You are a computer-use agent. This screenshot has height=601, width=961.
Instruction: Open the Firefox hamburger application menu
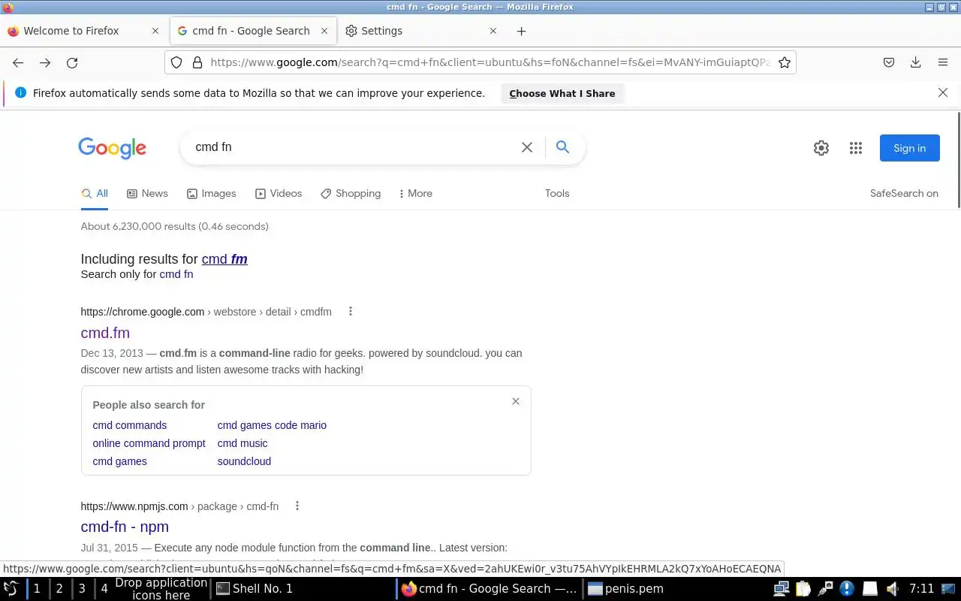[x=943, y=63]
